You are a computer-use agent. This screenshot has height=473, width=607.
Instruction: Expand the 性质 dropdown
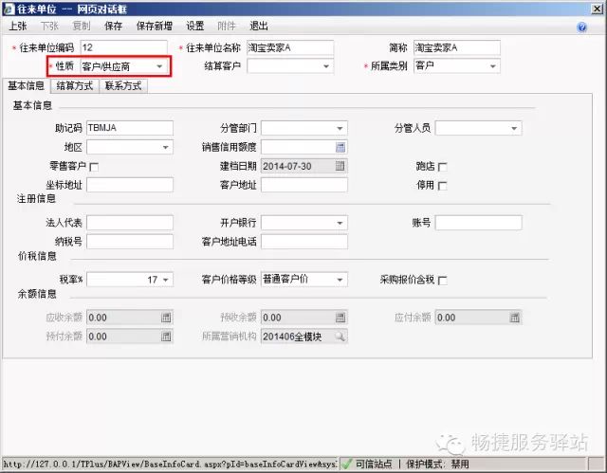pyautogui.click(x=159, y=66)
